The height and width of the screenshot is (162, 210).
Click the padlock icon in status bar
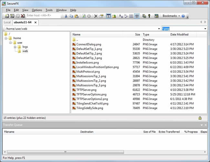(x=200, y=118)
